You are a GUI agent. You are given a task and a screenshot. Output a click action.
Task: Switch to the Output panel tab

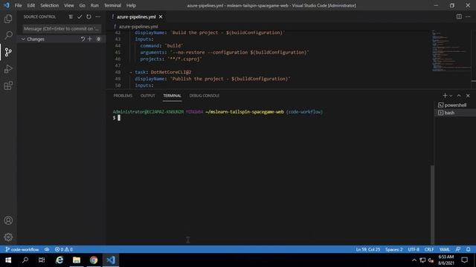[x=148, y=96]
